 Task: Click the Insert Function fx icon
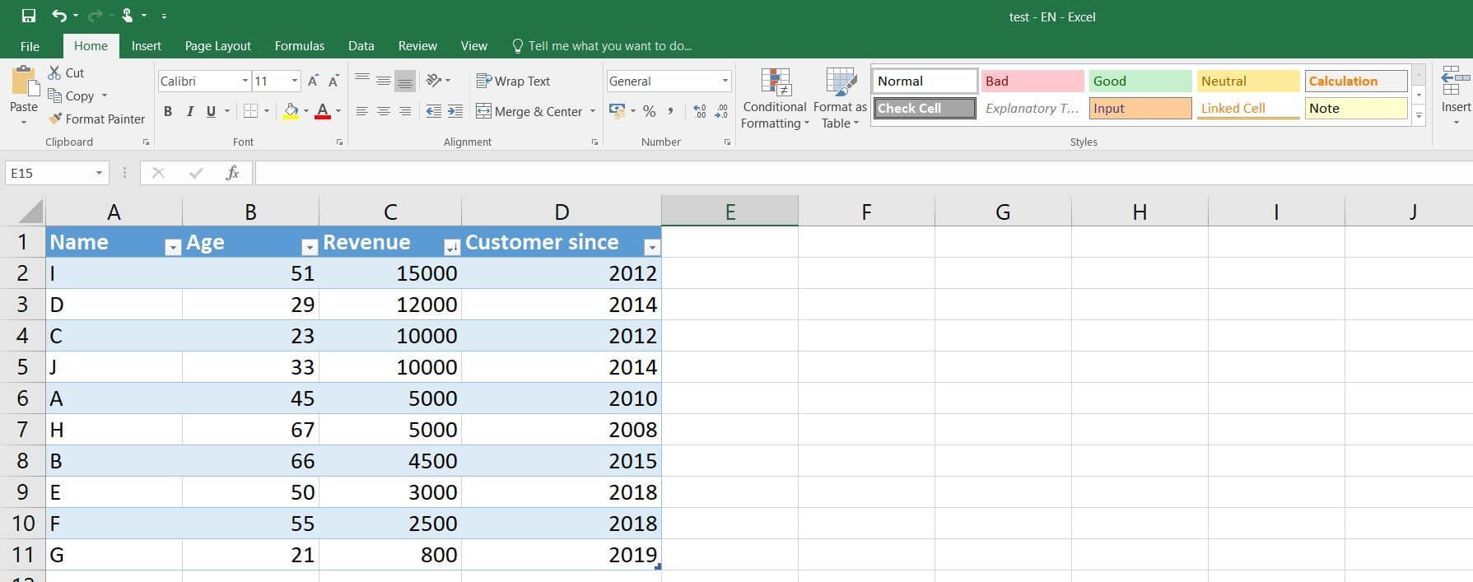click(232, 173)
